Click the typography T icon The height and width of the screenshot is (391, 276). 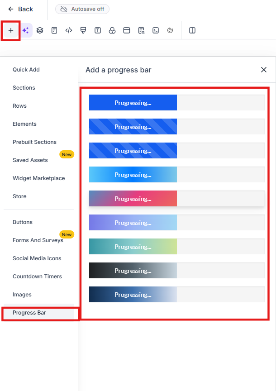(98, 30)
